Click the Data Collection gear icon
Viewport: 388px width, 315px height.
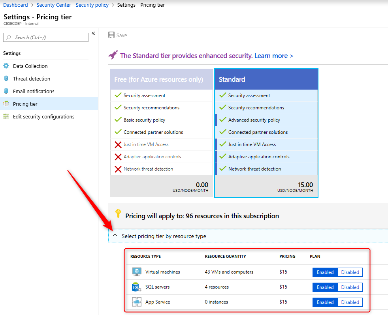click(x=6, y=66)
